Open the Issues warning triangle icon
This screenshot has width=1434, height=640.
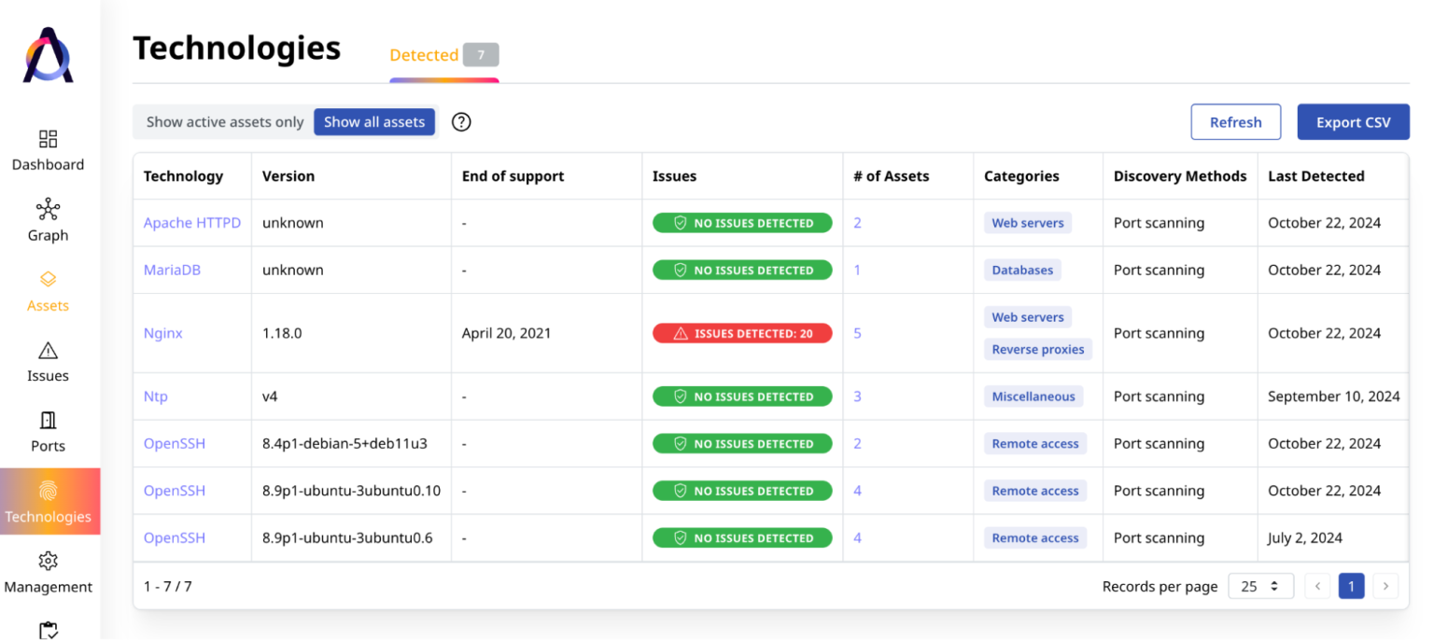point(48,351)
